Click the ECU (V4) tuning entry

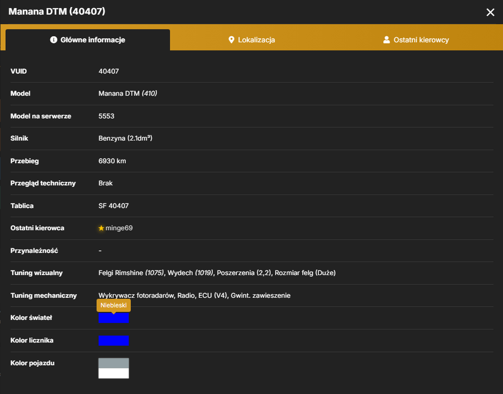212,295
